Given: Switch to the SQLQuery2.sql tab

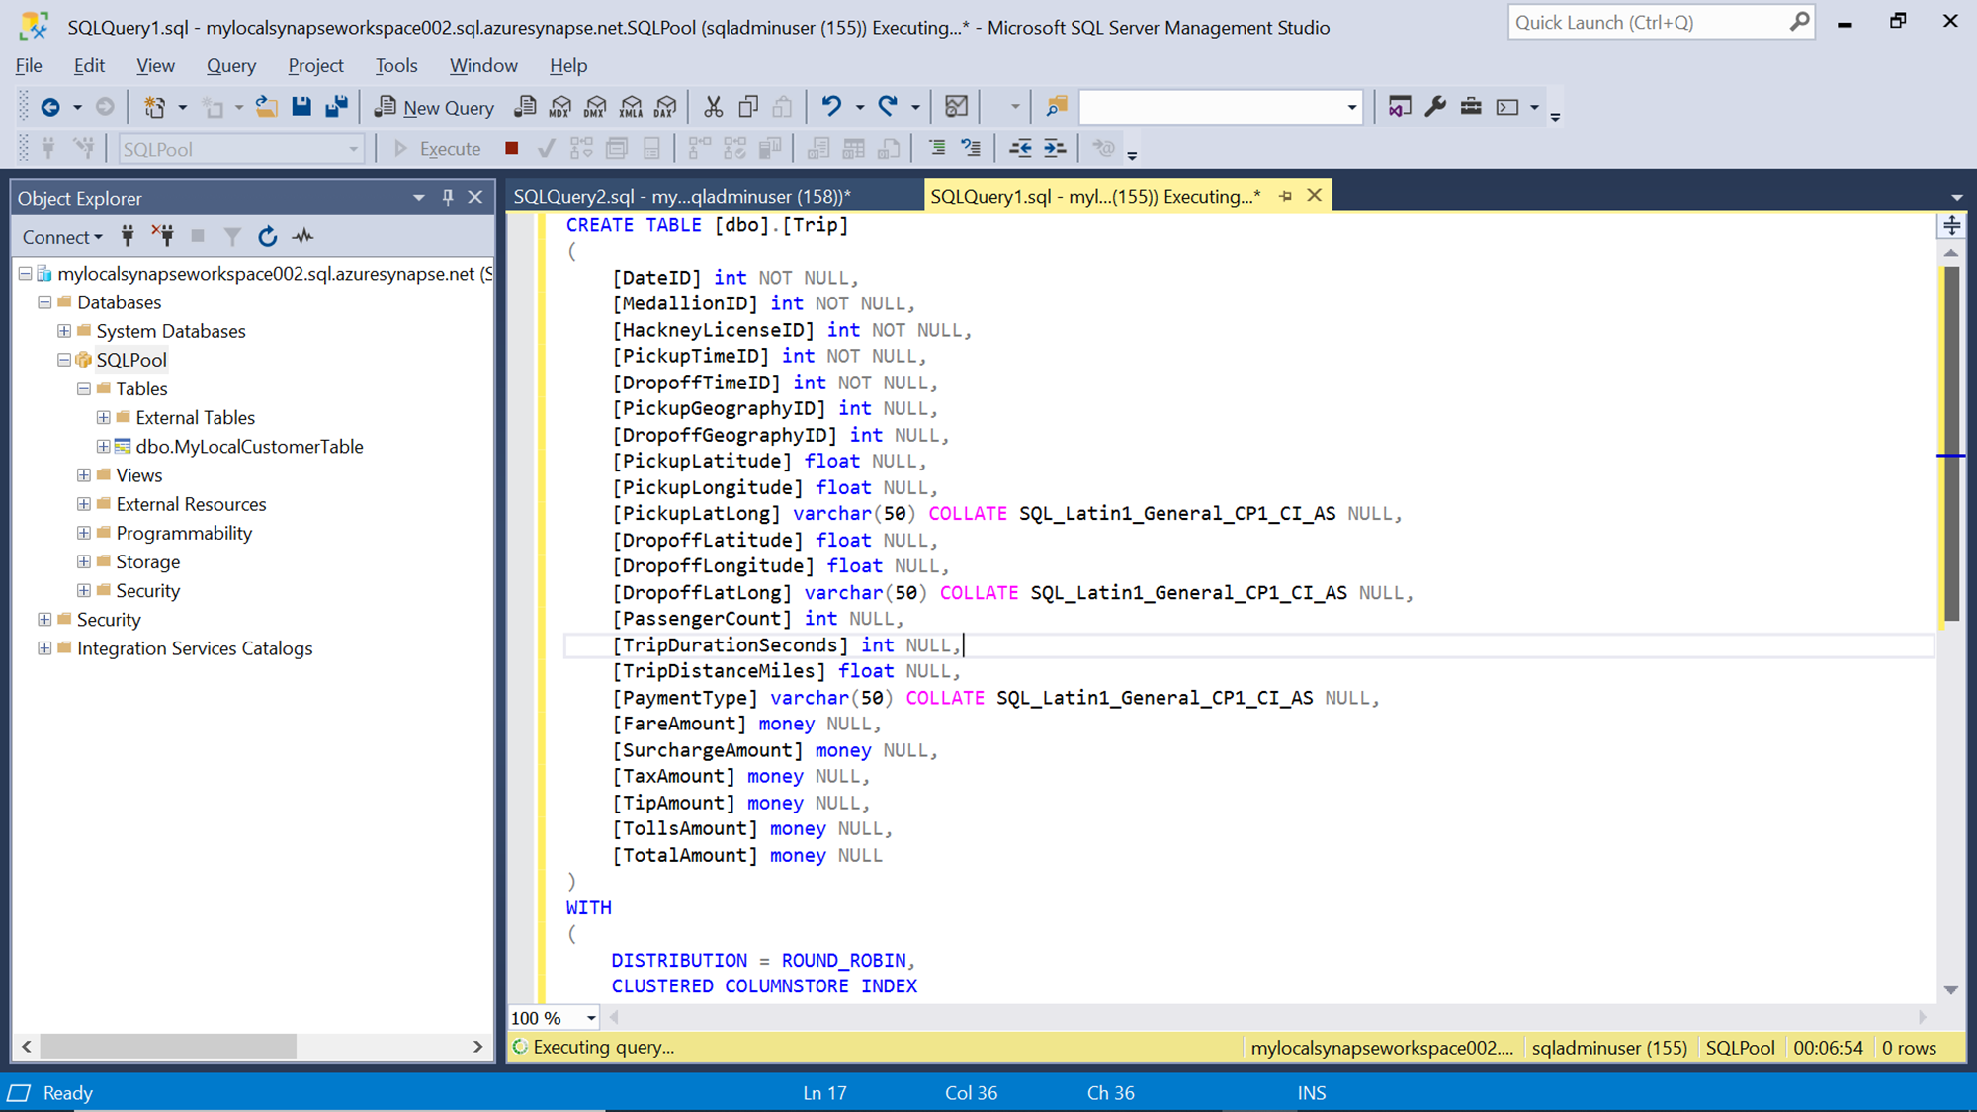Looking at the screenshot, I should [681, 196].
